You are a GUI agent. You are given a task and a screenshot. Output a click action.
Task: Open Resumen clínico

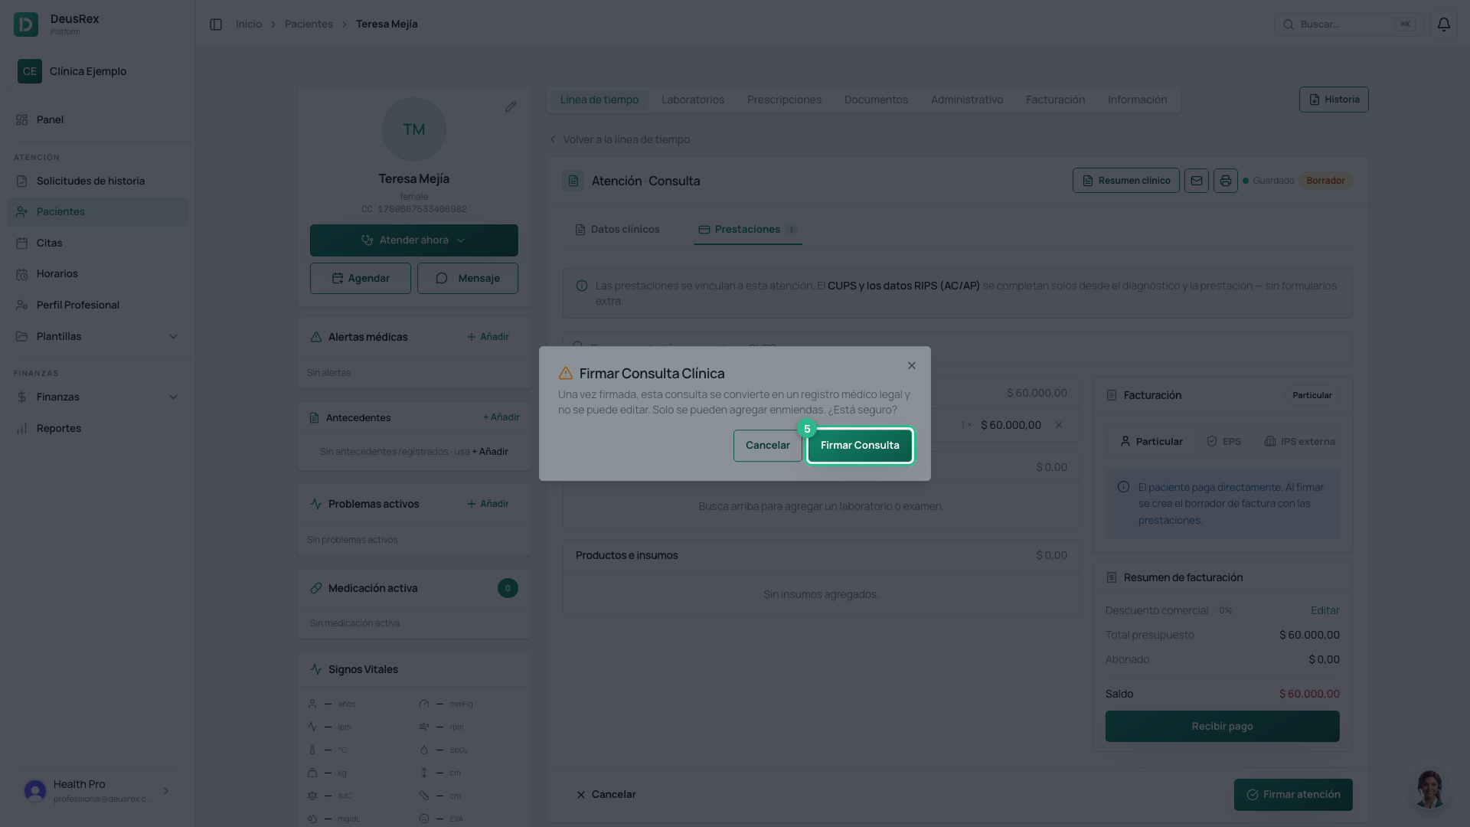[x=1125, y=181]
